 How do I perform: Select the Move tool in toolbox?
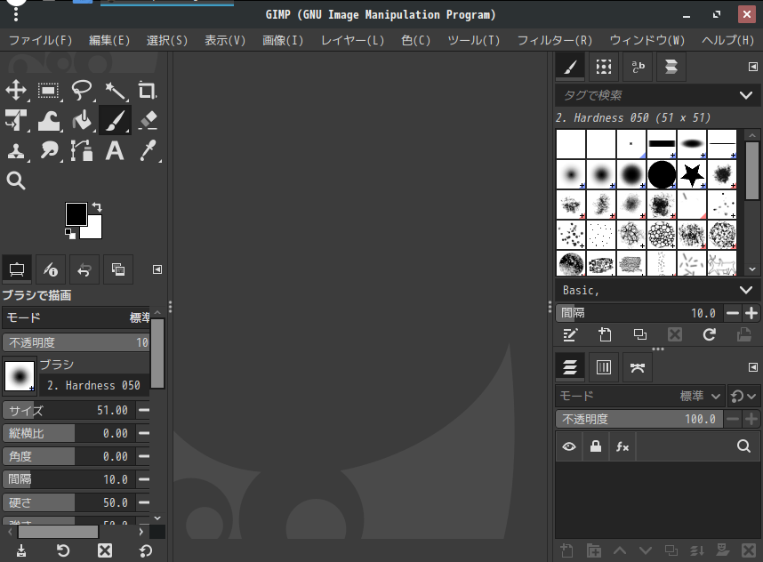click(x=16, y=90)
